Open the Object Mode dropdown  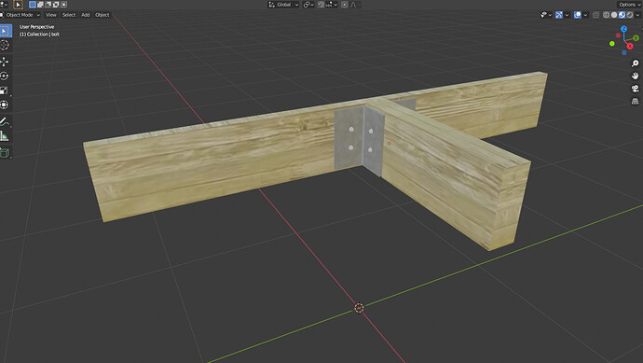(21, 15)
